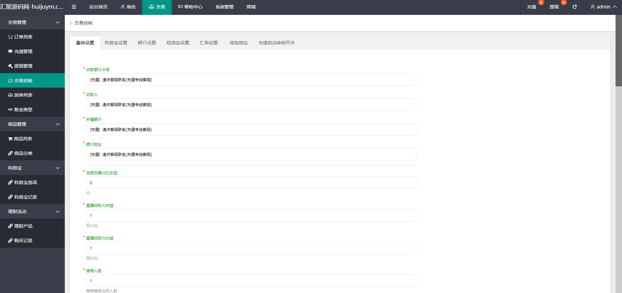Click the page vertical scrollbar
Viewport: 622px width, 293px height.
tap(618, 52)
